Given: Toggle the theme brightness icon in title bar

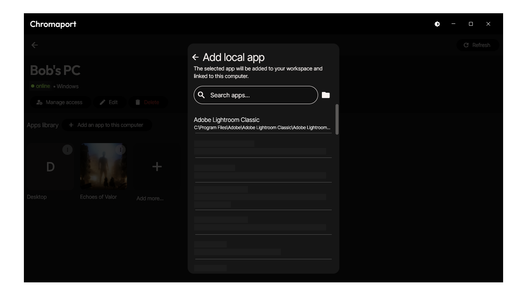Looking at the screenshot, I should click(437, 24).
